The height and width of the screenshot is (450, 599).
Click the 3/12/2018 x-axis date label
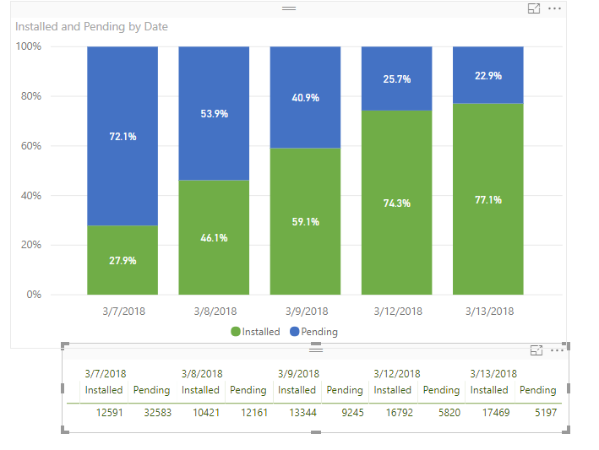[x=396, y=312]
